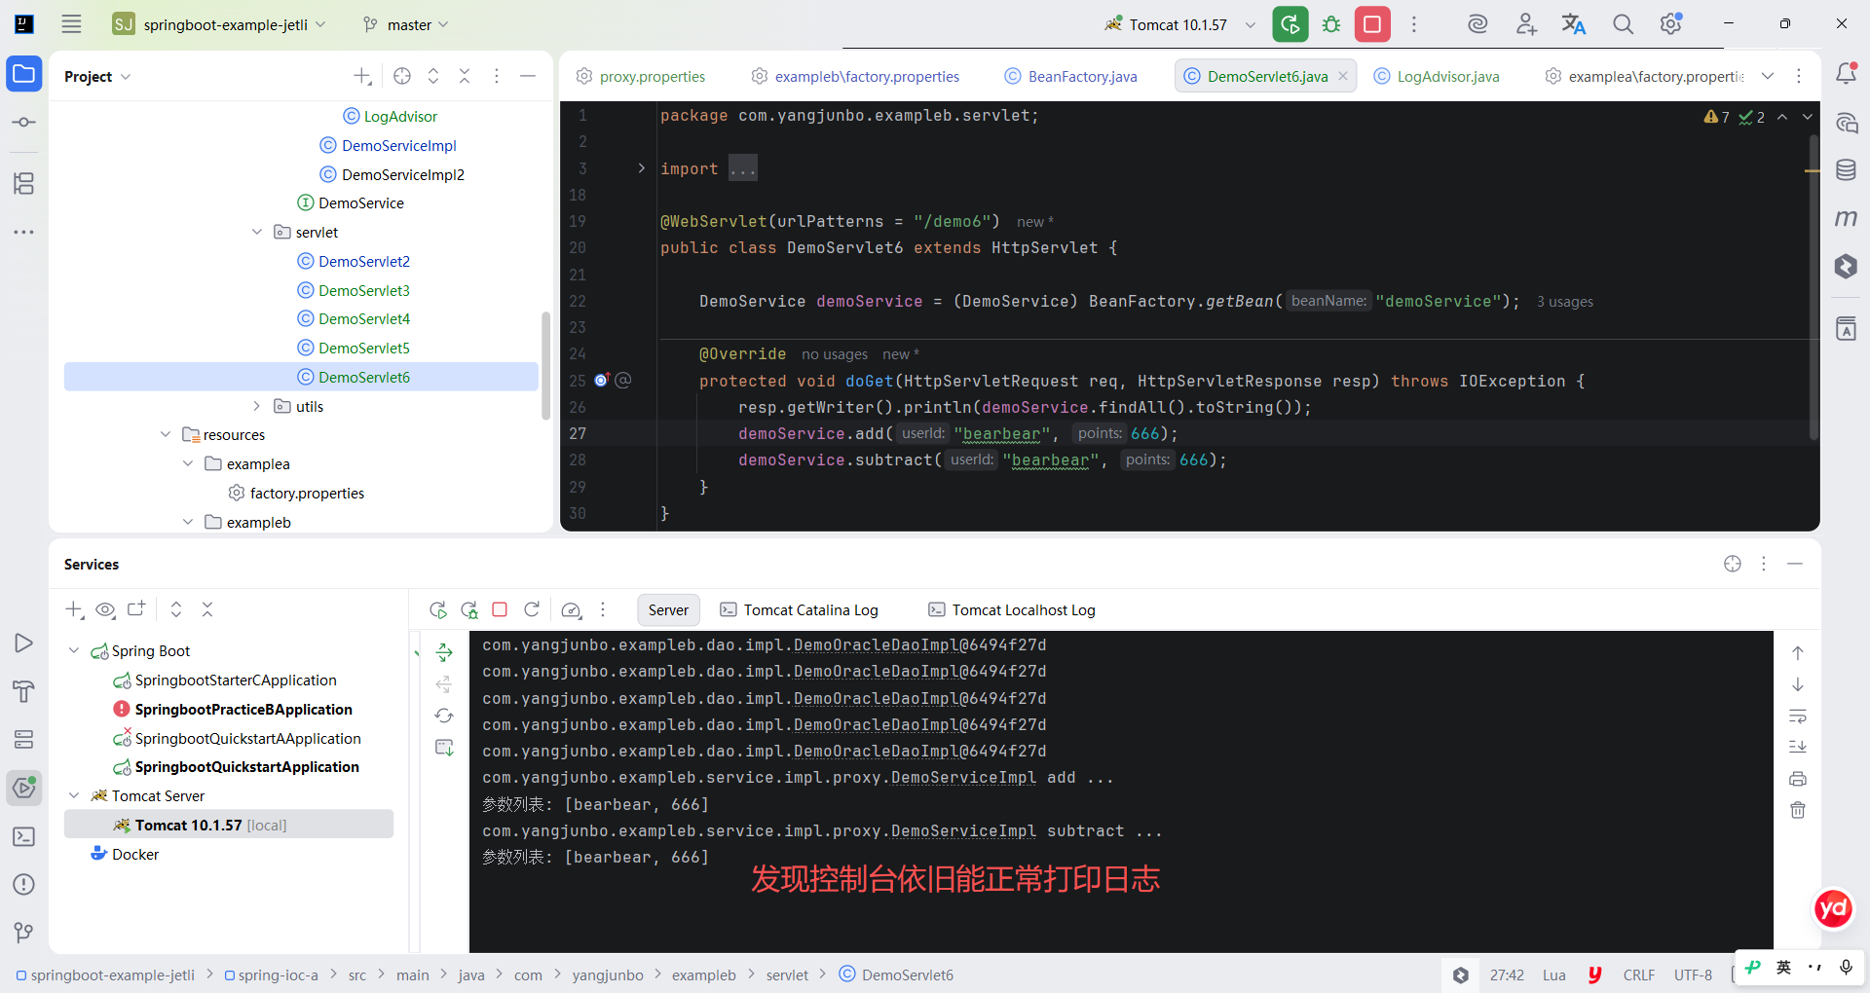This screenshot has width=1870, height=993.
Task: Toggle soft-wrap in server console
Action: [x=1798, y=717]
